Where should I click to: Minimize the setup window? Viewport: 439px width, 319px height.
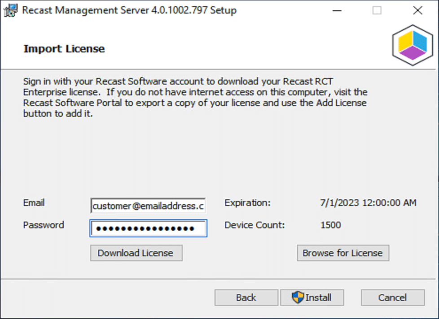point(337,11)
